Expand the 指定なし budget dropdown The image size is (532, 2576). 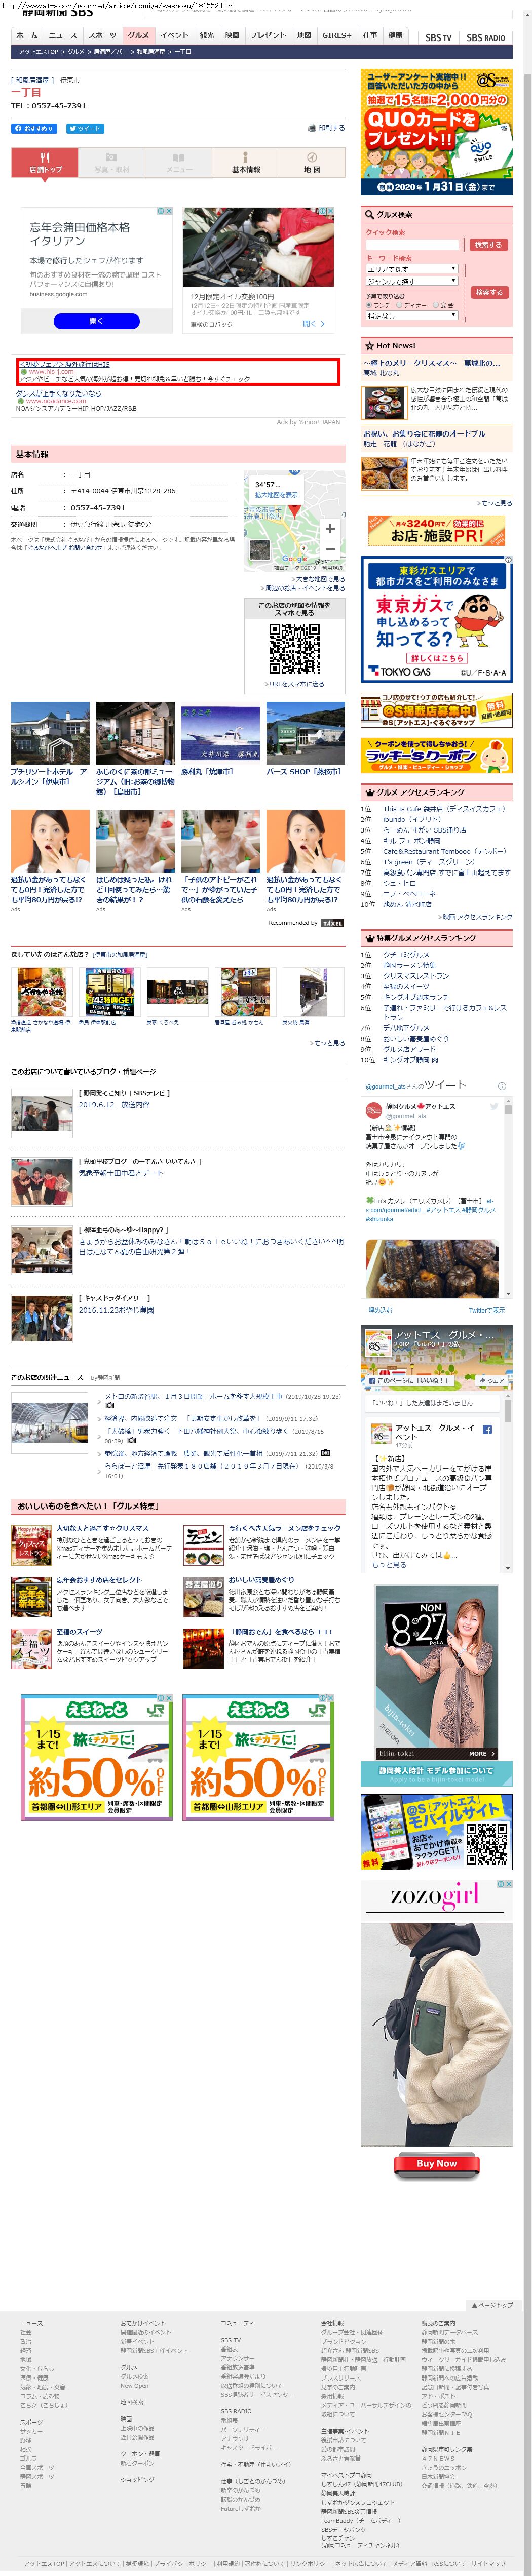(x=411, y=315)
